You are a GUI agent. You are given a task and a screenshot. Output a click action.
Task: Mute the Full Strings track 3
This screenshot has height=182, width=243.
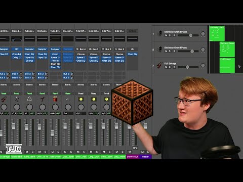point(166,67)
